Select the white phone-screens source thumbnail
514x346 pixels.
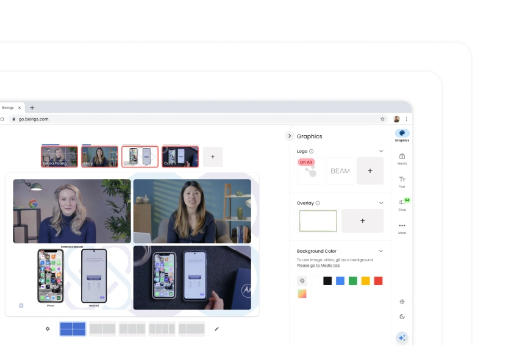click(x=140, y=157)
